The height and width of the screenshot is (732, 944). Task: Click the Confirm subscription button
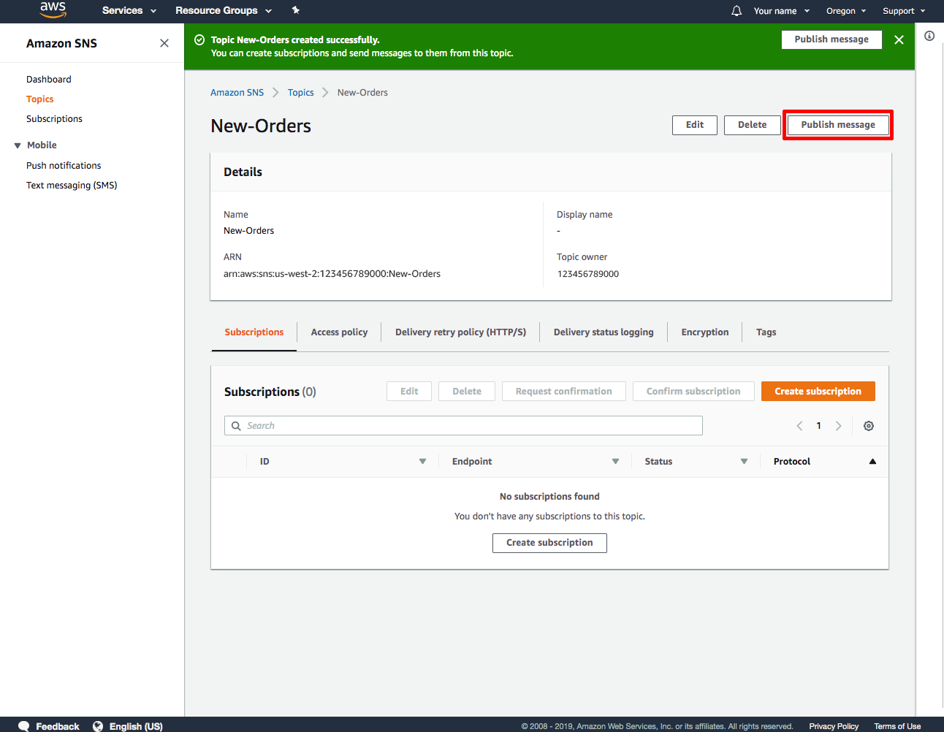693,392
